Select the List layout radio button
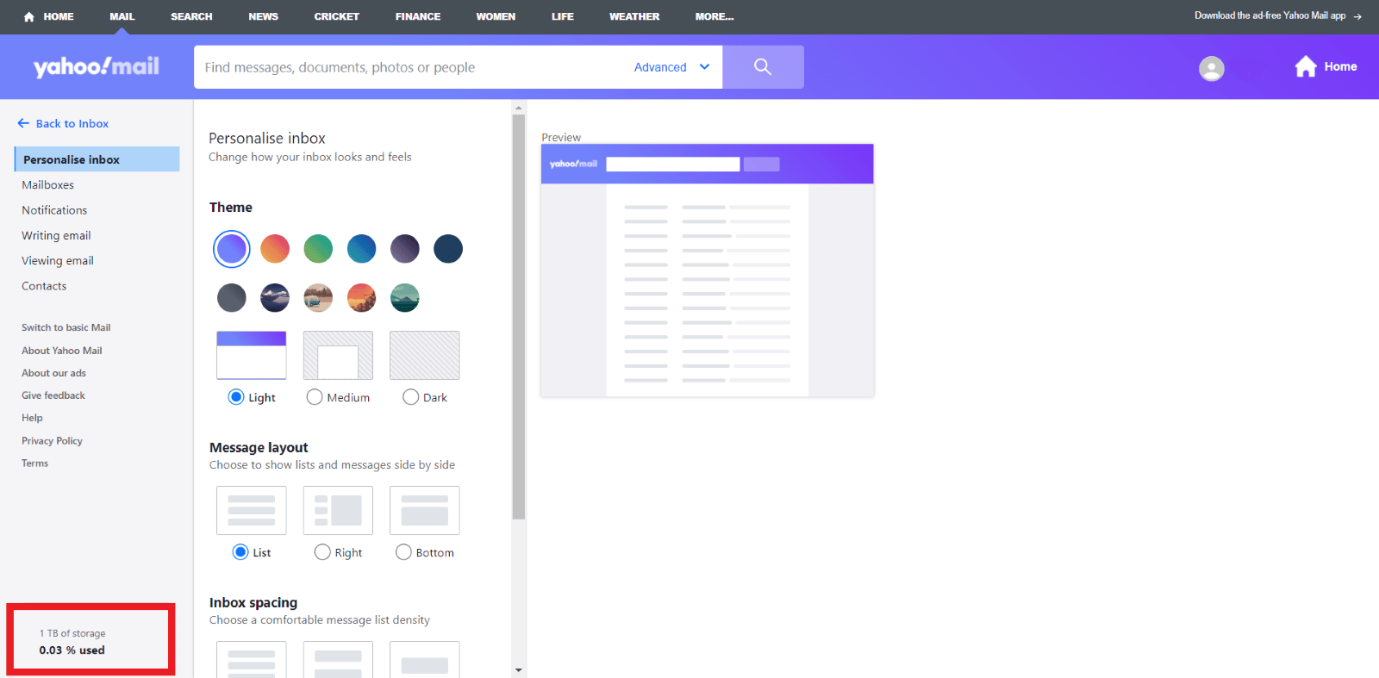Viewport: 1379px width, 678px height. (240, 552)
